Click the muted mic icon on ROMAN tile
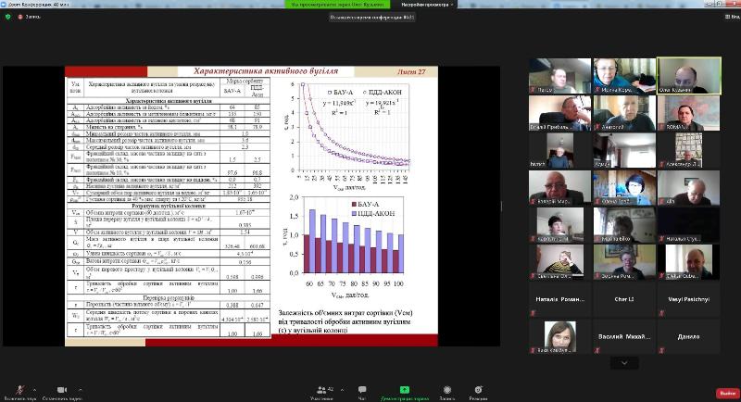 (661, 127)
